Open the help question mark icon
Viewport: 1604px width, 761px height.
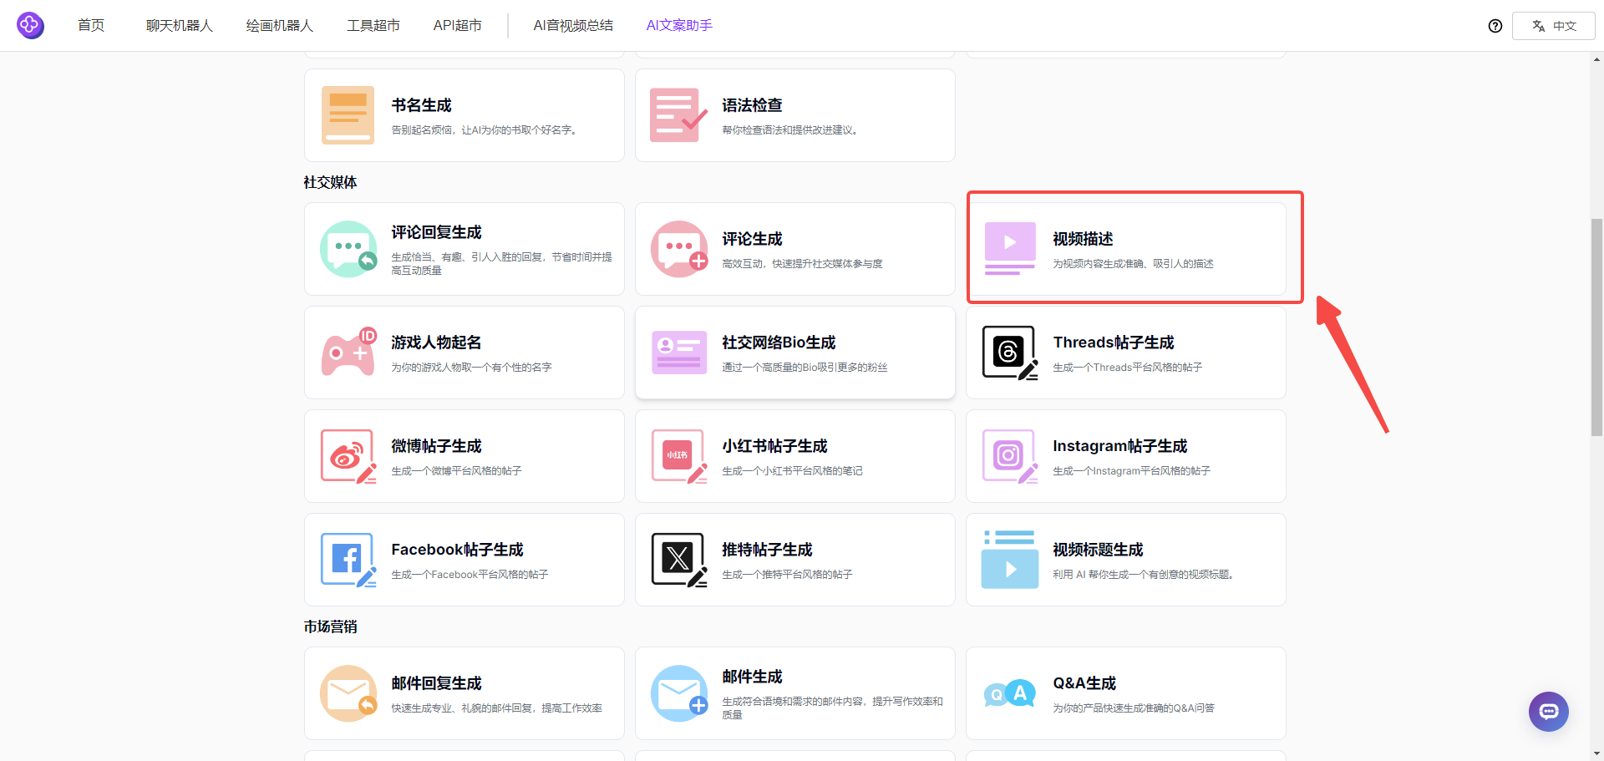click(1495, 26)
